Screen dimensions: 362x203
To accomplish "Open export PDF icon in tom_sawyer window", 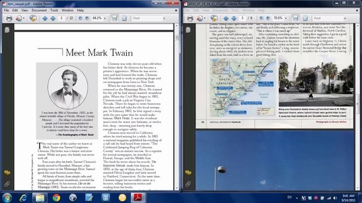I will (19, 18).
